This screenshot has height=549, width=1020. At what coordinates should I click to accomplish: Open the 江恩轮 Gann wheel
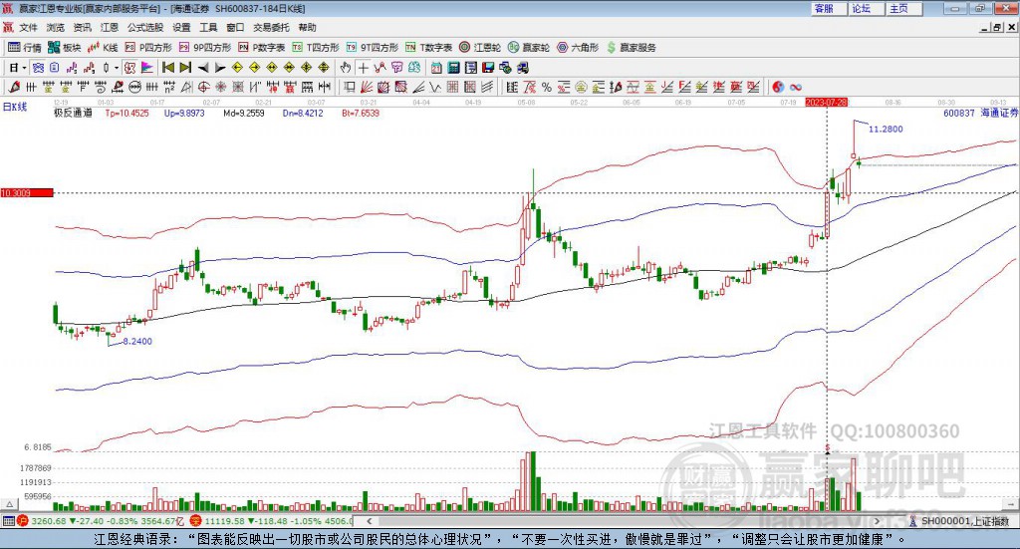(480, 48)
